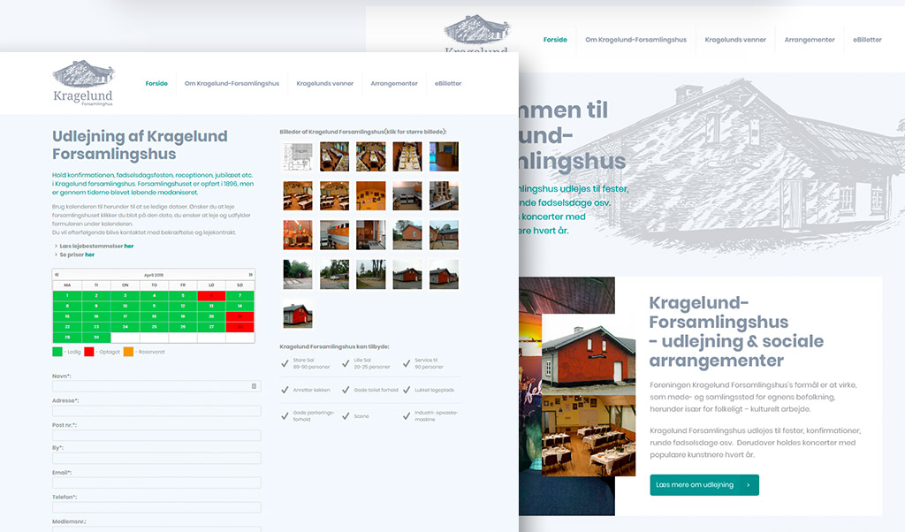Screen dimensions: 905x532
Task: Click the 'Udlejning af Kragelund Forsamlingshus' heading
Action: [140, 145]
